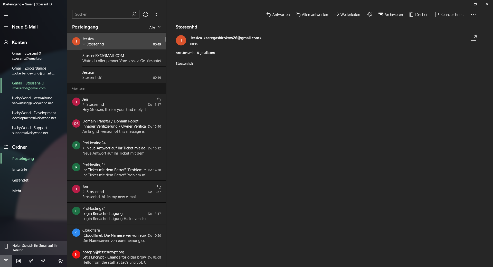Expand Jen's Stossenhd thread from 15:47

(x=84, y=104)
